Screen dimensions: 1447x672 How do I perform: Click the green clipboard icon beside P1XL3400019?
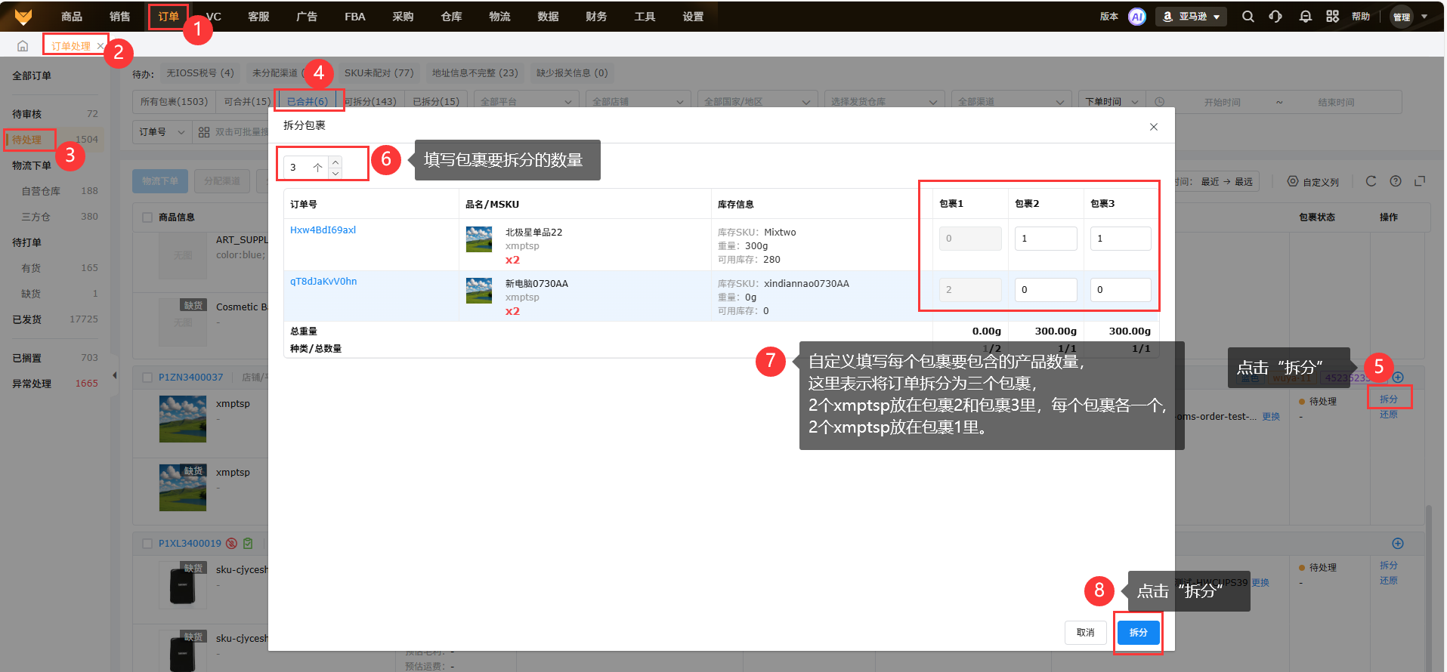click(248, 544)
